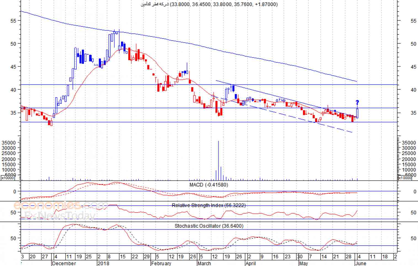Click the March month label on the time axis
Viewport: 418px width, 266px height.
coord(204,263)
